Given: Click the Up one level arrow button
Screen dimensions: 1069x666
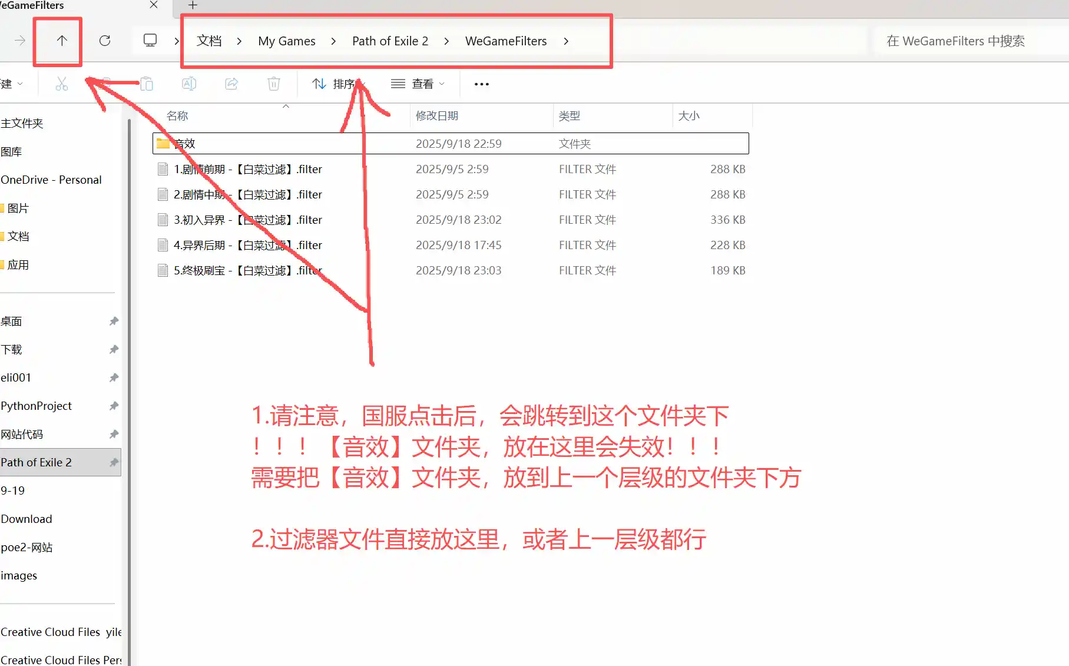Looking at the screenshot, I should (61, 41).
